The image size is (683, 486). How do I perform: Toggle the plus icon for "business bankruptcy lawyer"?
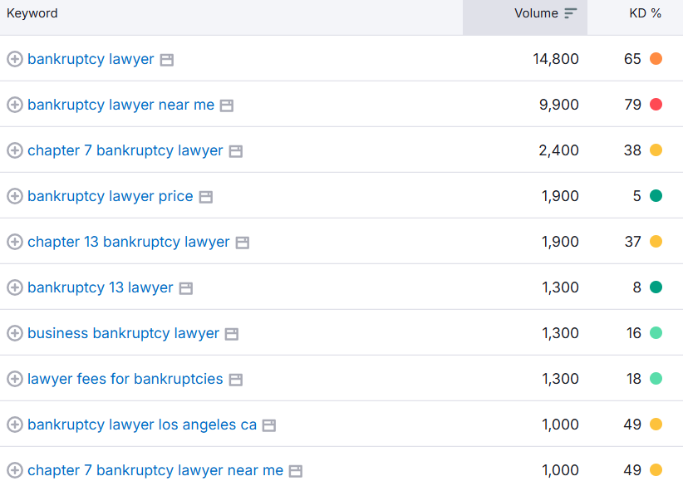[x=15, y=333]
